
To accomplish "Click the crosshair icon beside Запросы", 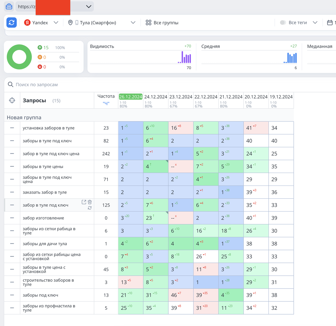I will 12,100.
